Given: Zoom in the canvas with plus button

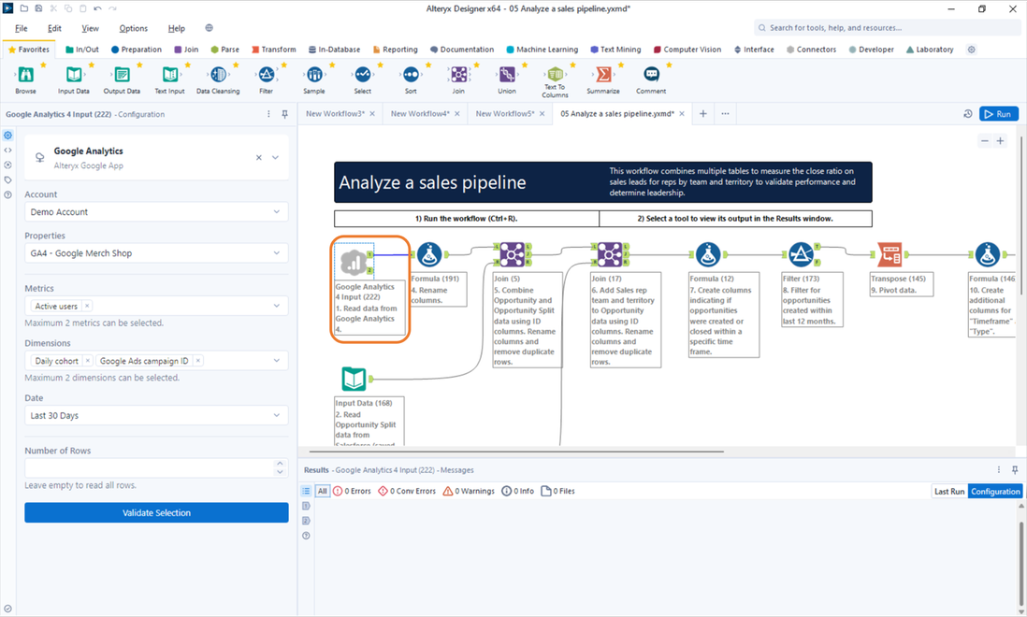Looking at the screenshot, I should 1000,140.
